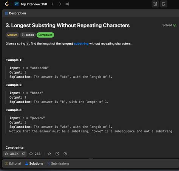Open the 283 comments discussion
The image size is (179, 171).
coord(35,154)
